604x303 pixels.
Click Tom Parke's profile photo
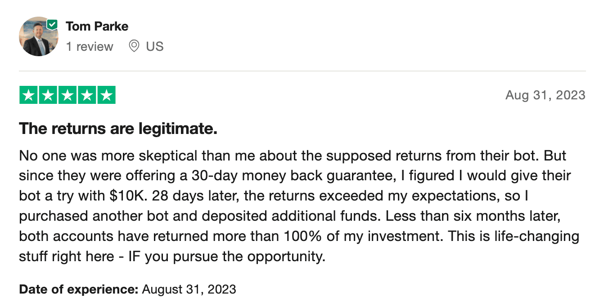tap(38, 37)
